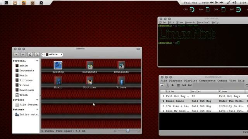
Task: Open the fifth round launcher in top panel
Action: coord(41,3)
